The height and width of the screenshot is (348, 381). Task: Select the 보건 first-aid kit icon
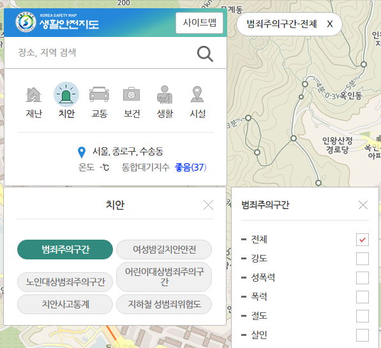click(x=131, y=94)
